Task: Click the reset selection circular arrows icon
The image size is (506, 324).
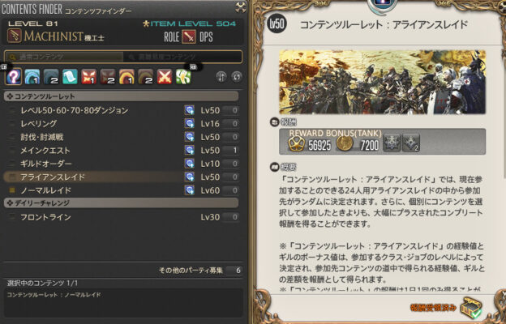Action: click(x=237, y=77)
